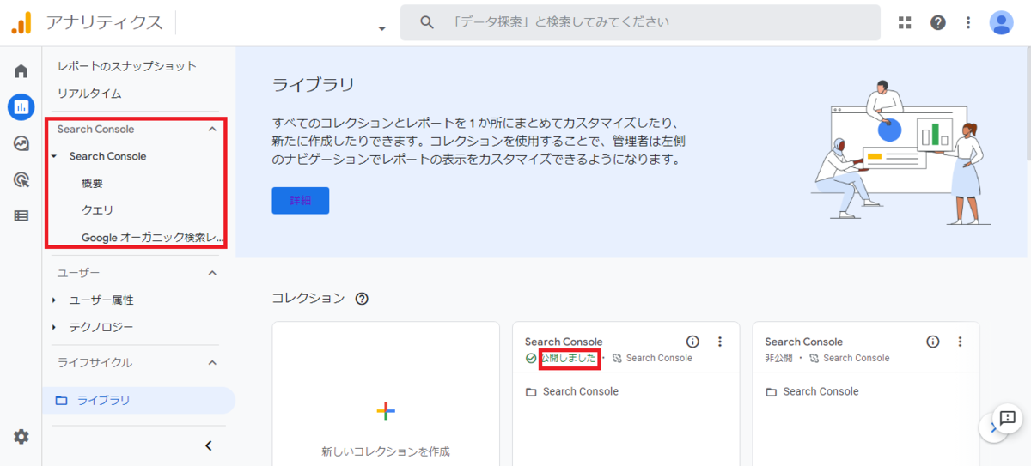Image resolution: width=1031 pixels, height=466 pixels.
Task: Open the クエリ report
Action: click(97, 210)
